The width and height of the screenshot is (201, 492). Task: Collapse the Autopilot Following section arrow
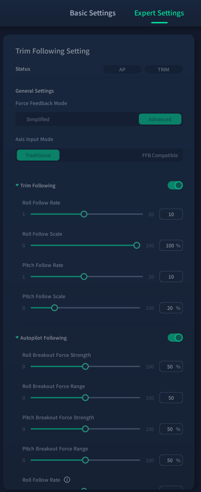point(17,338)
